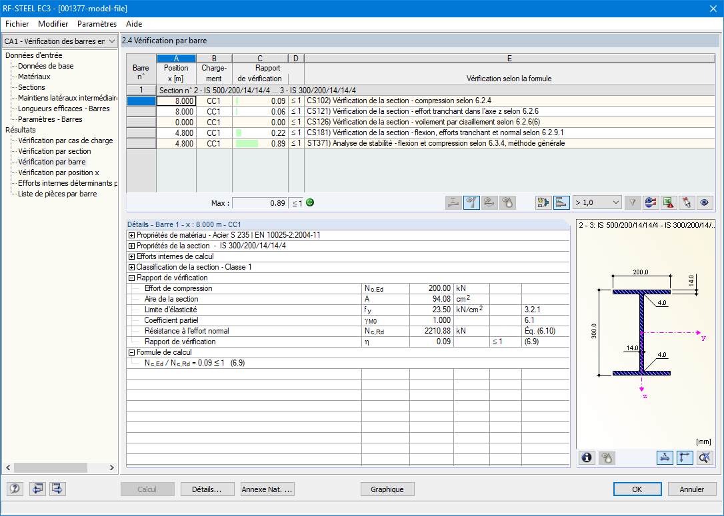
Task: Click the Graphique button
Action: click(387, 489)
